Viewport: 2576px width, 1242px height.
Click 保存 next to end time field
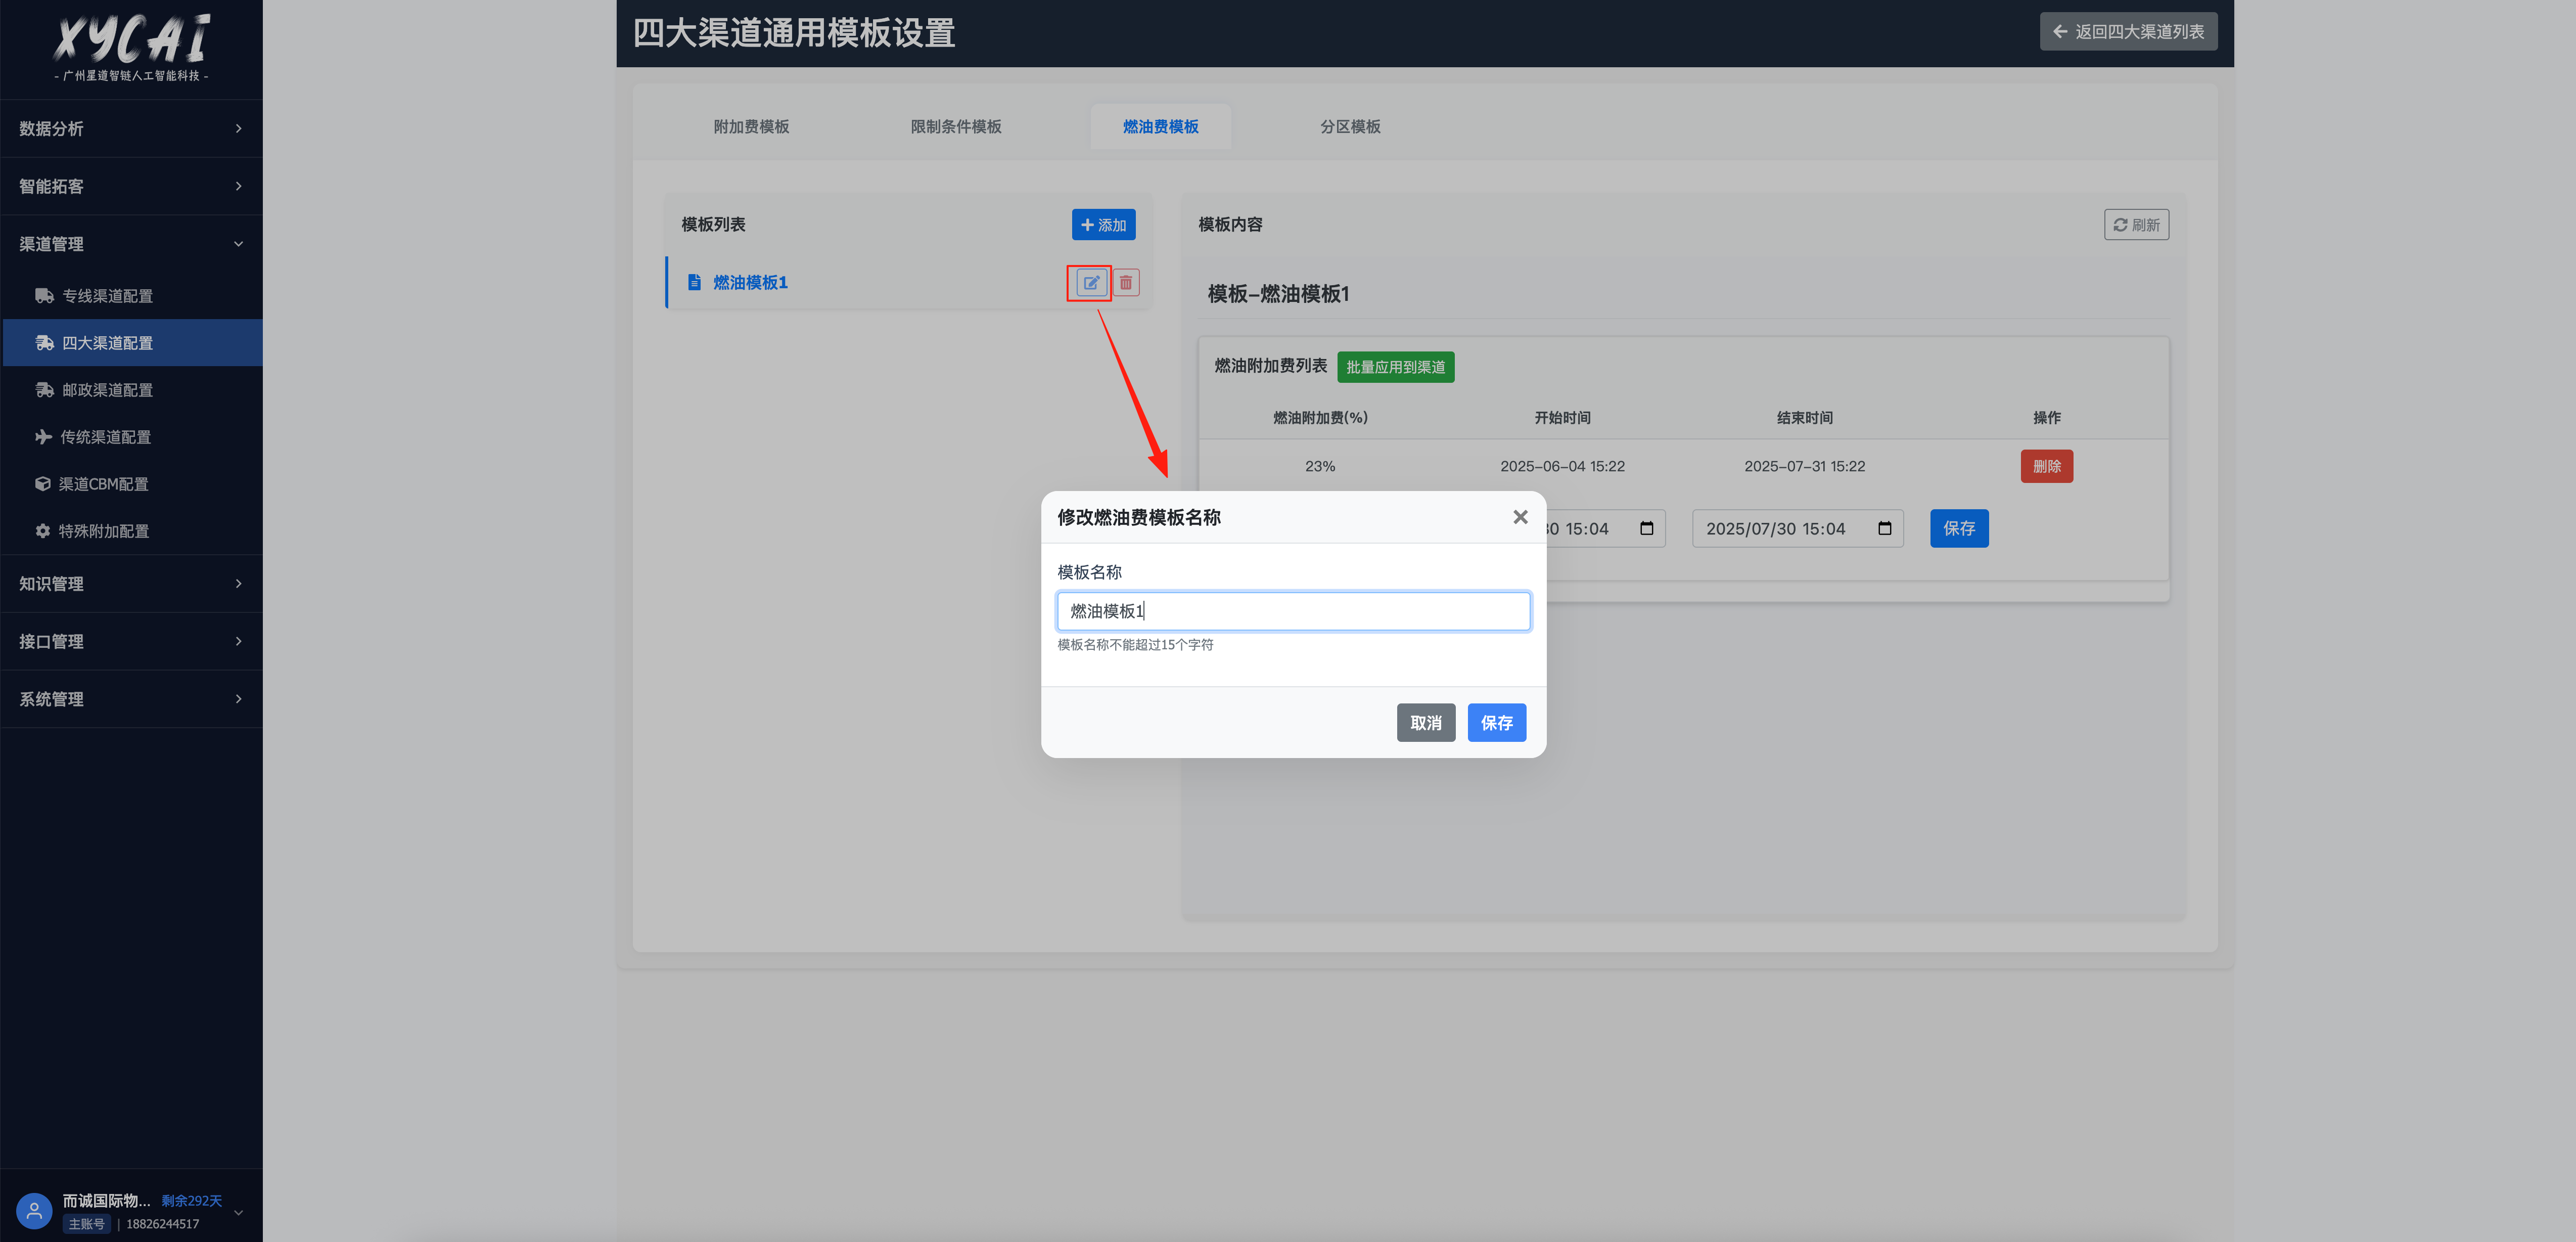click(x=1958, y=528)
